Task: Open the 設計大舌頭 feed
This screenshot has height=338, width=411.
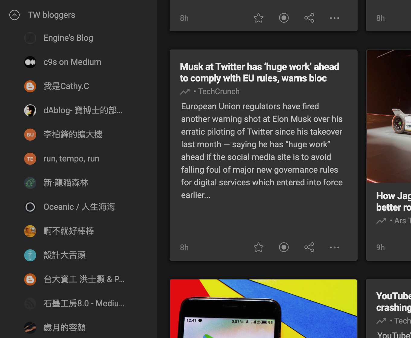Action: [x=65, y=255]
